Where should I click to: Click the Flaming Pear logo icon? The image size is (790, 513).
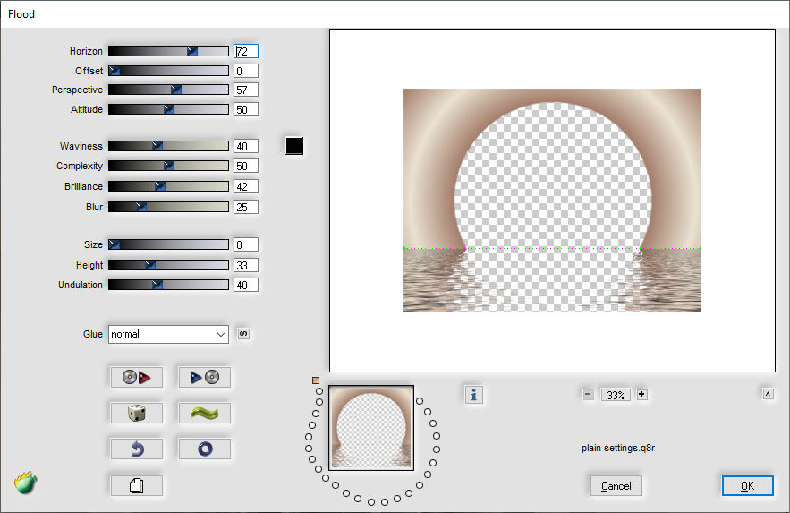26,483
